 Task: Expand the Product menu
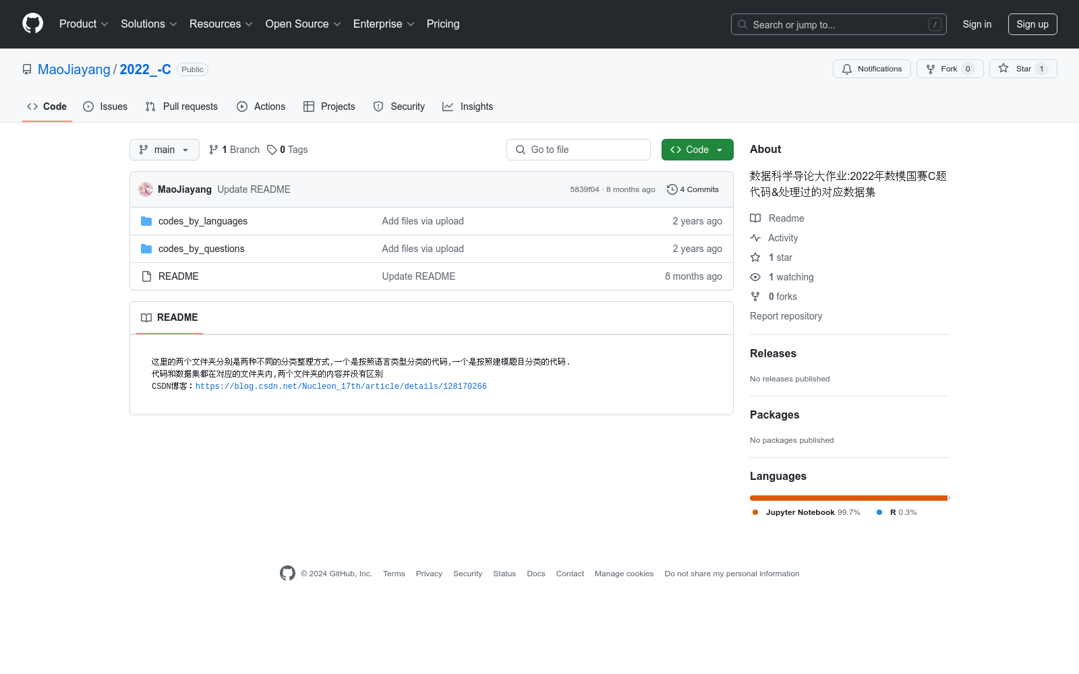tap(84, 24)
